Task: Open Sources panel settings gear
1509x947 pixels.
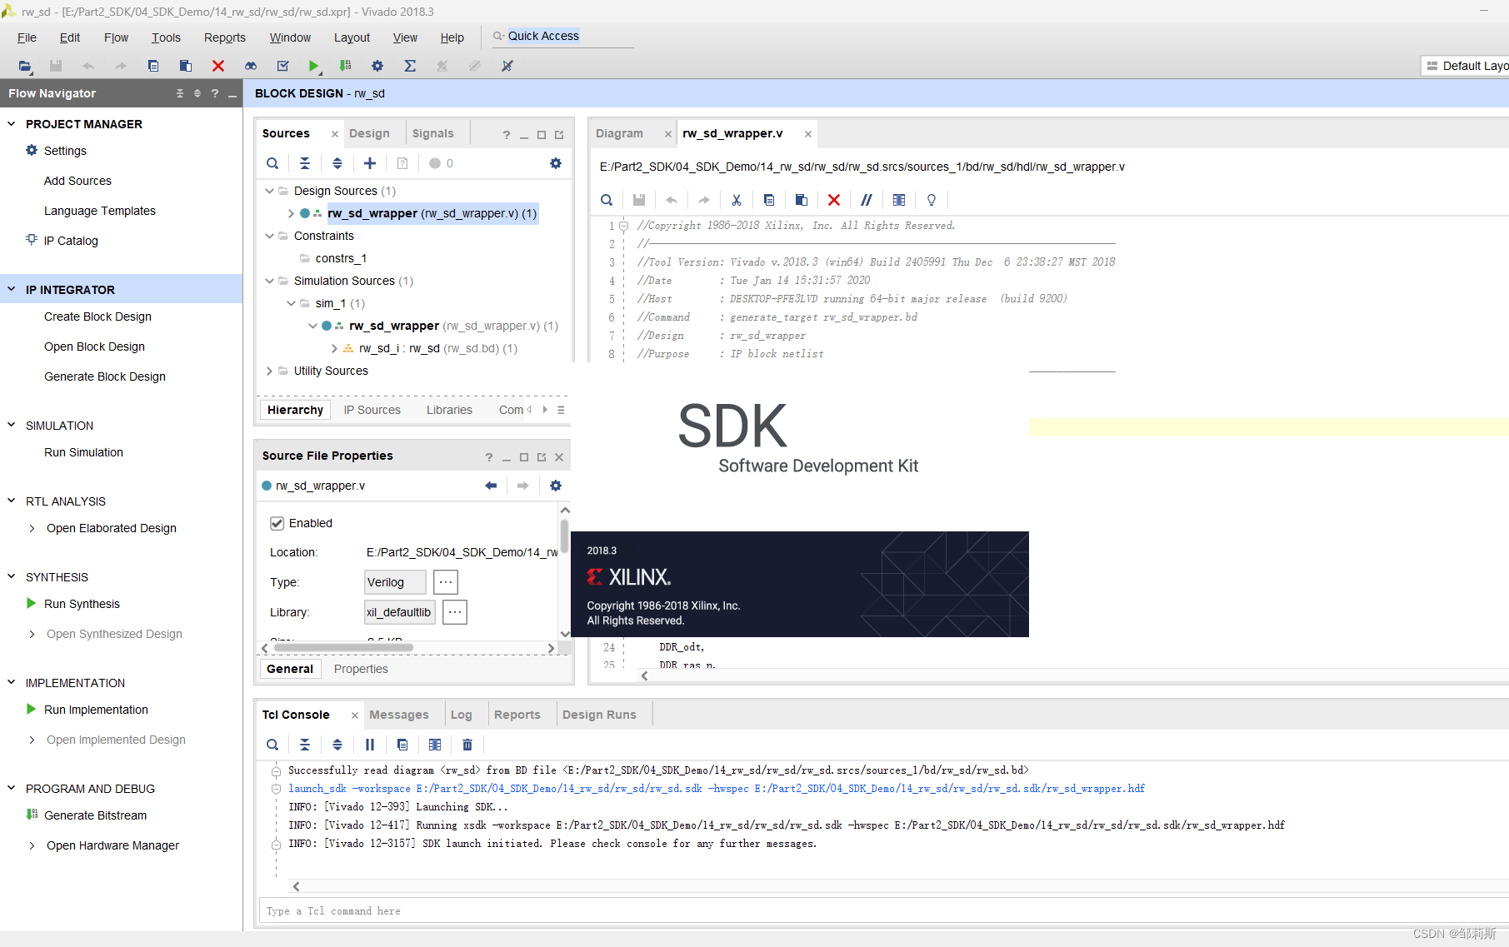Action: point(556,163)
